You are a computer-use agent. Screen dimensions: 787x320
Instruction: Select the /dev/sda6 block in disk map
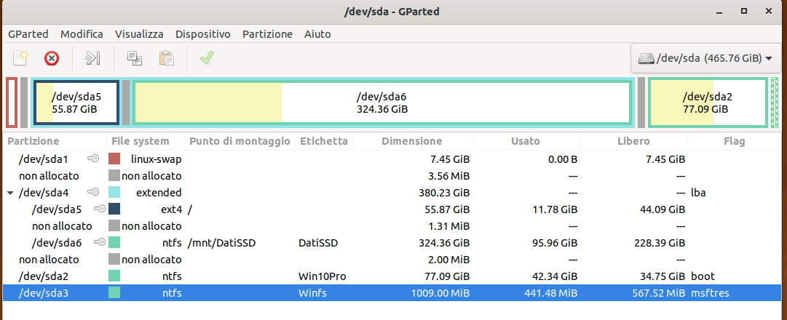tap(381, 103)
